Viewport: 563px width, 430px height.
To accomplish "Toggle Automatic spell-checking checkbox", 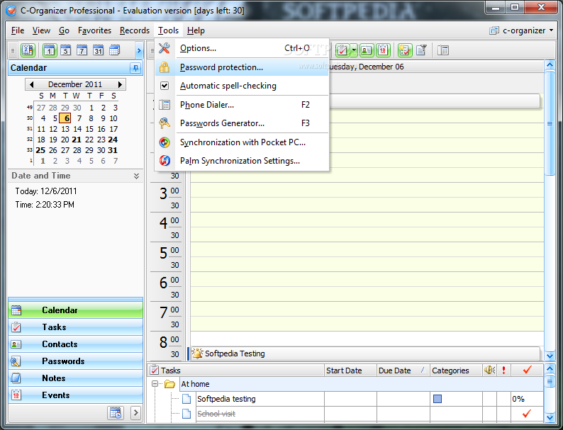I will [x=242, y=86].
